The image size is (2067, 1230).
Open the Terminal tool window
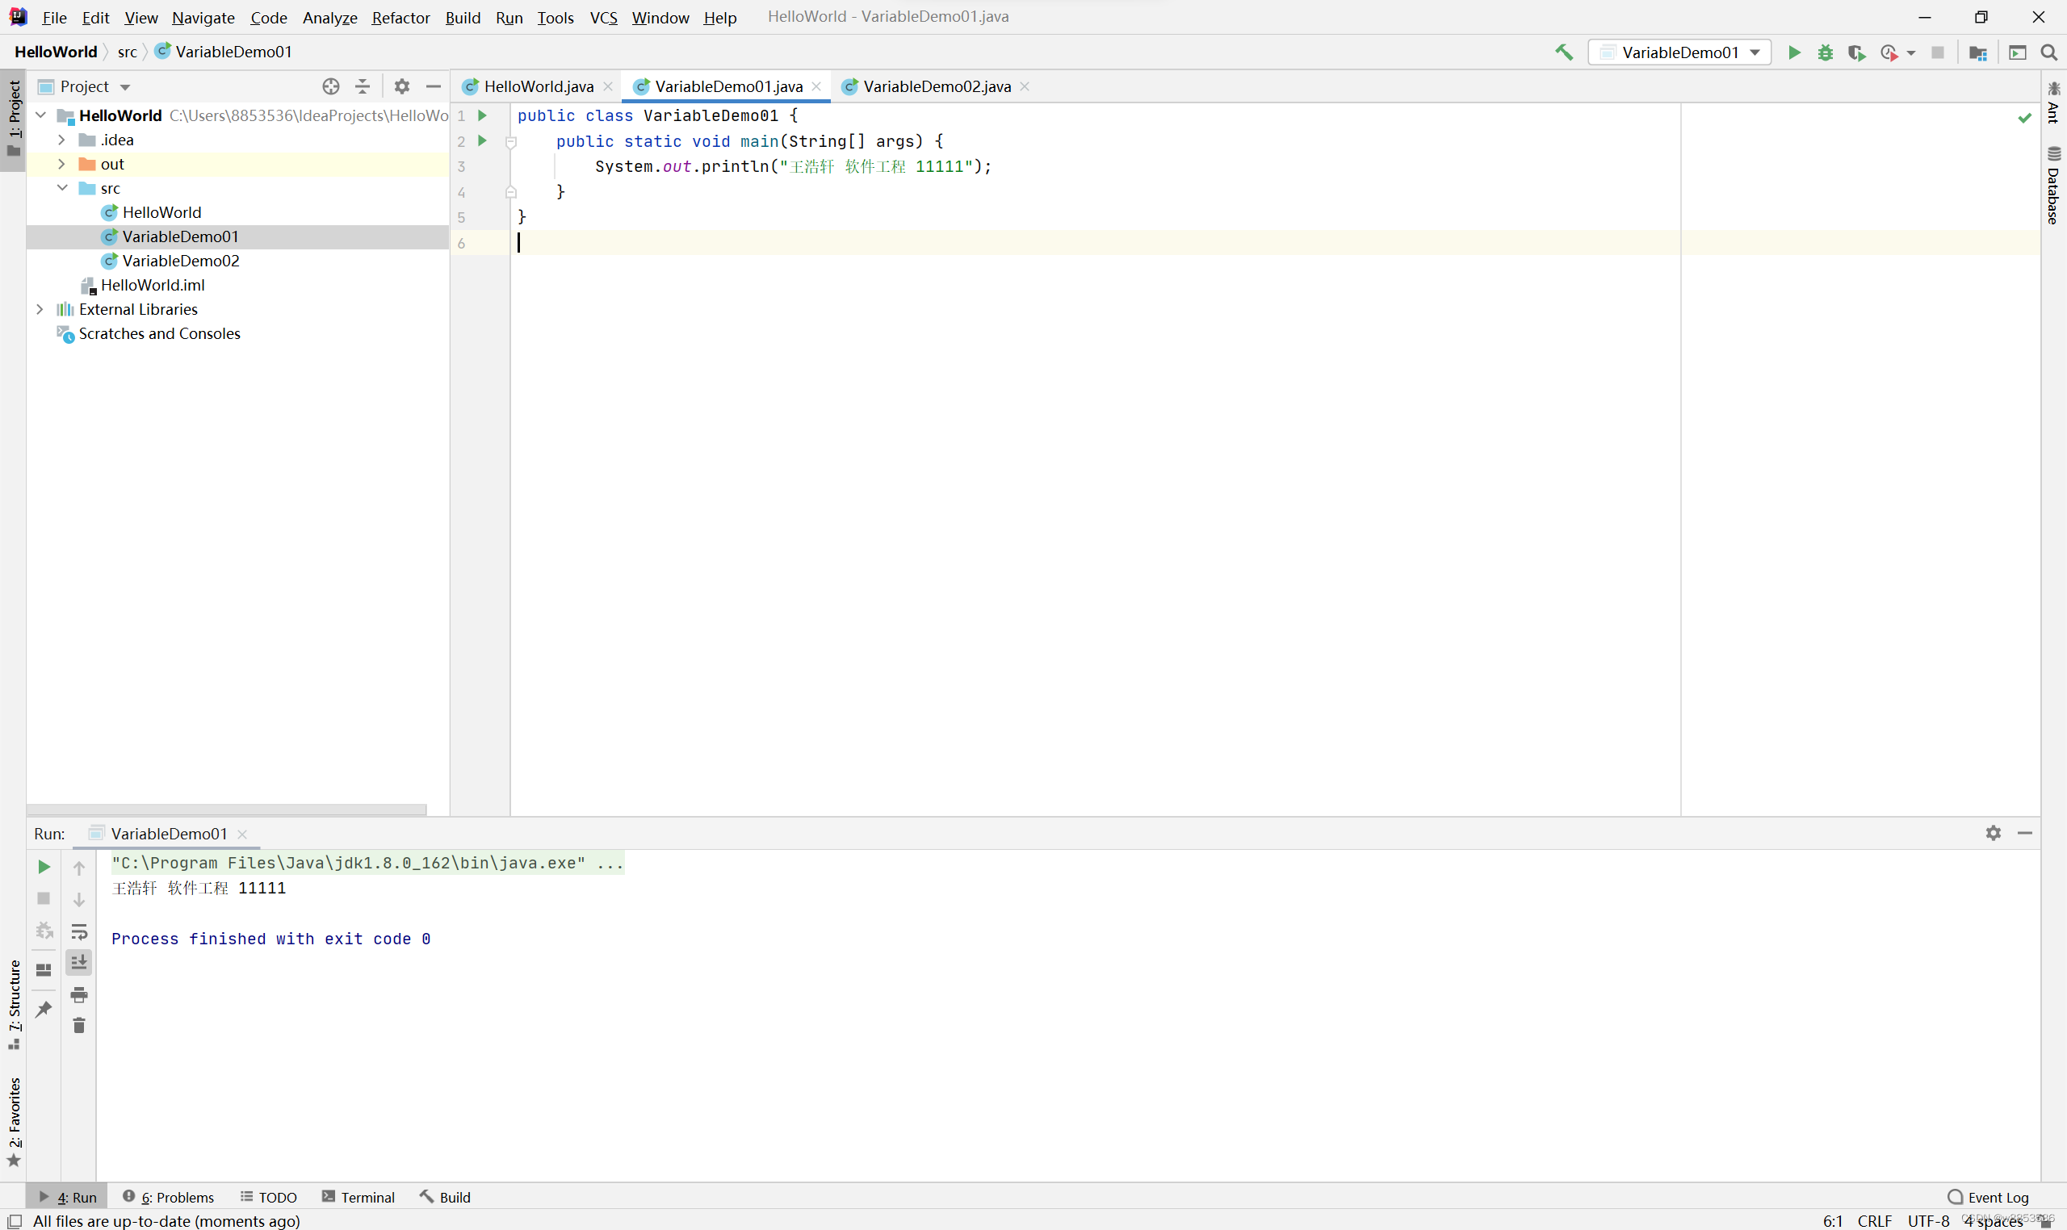point(358,1197)
